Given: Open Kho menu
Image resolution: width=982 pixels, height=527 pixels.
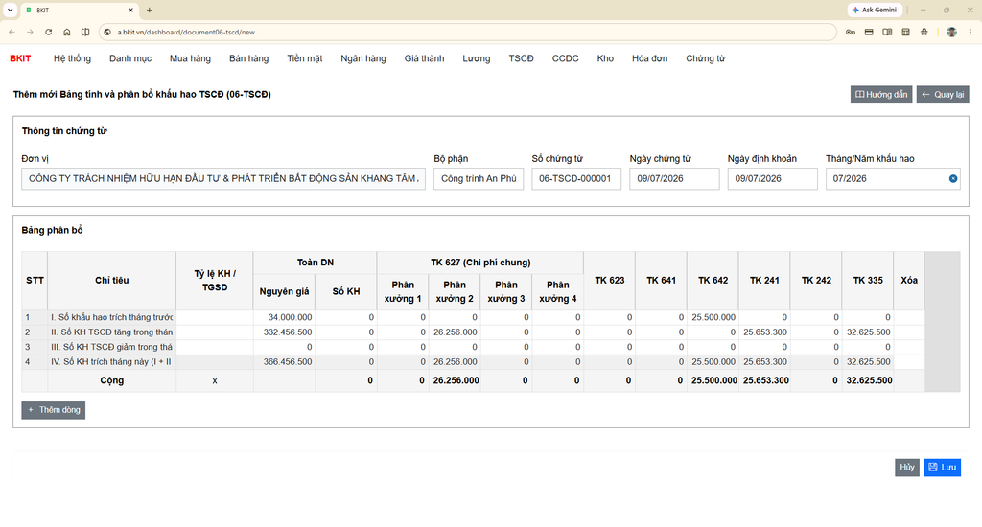Looking at the screenshot, I should coord(605,58).
